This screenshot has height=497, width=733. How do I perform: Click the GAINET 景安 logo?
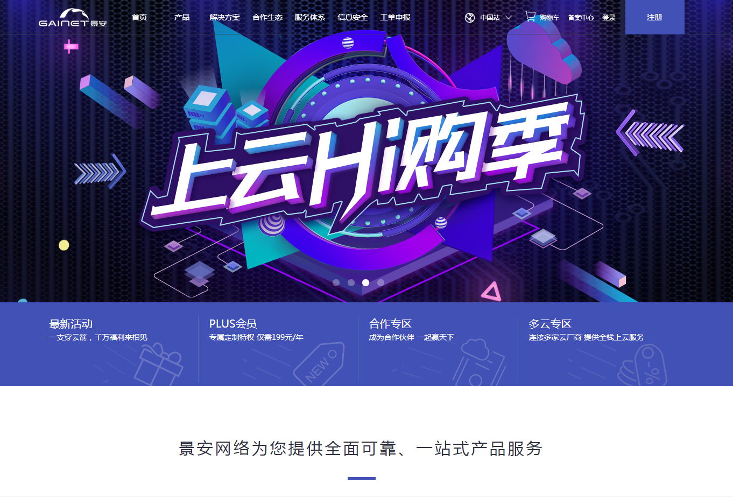coord(73,17)
